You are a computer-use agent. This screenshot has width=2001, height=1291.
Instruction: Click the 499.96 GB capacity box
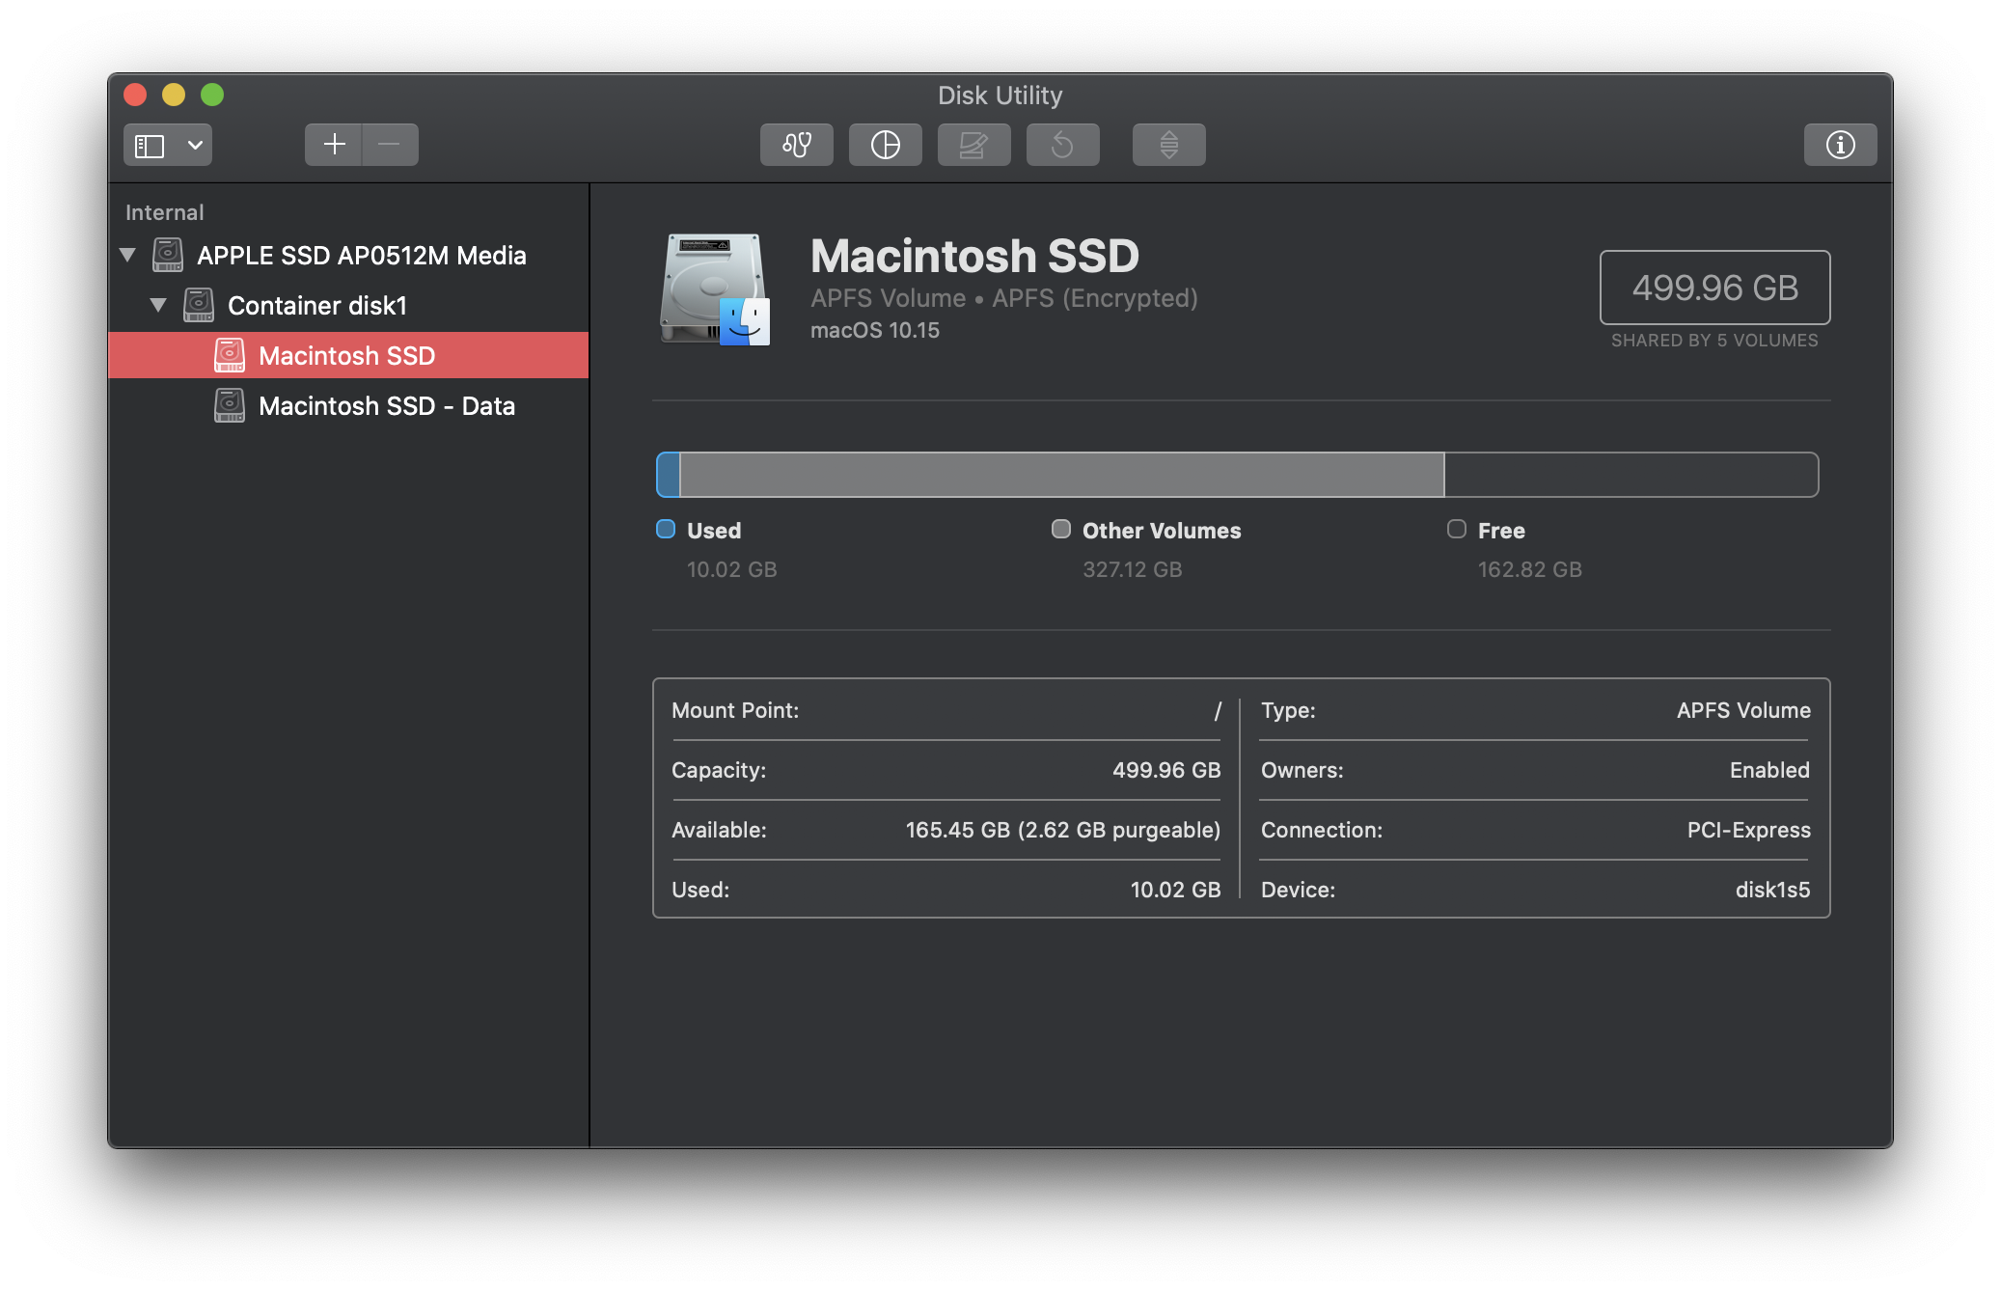1714,288
